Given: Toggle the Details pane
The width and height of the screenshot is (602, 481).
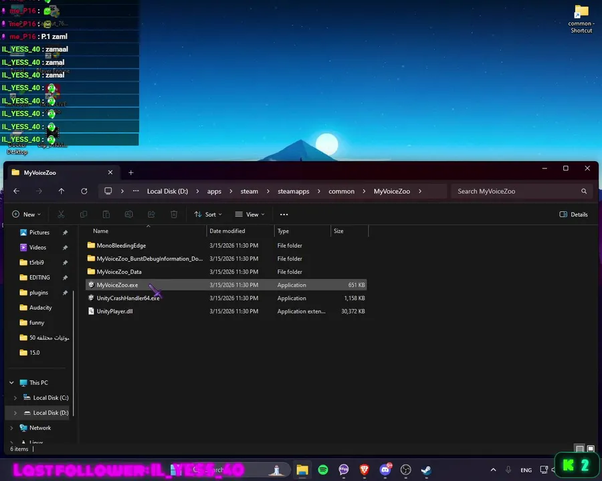Looking at the screenshot, I should point(574,214).
